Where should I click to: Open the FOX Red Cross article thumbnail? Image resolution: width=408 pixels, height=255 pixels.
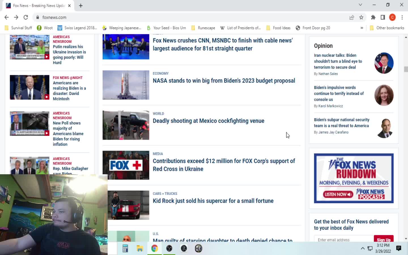tap(126, 165)
